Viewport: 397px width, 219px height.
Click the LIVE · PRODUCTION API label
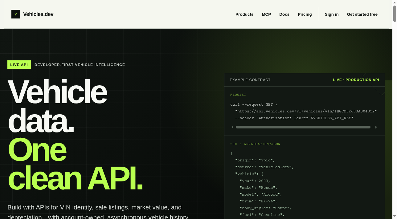click(x=356, y=80)
